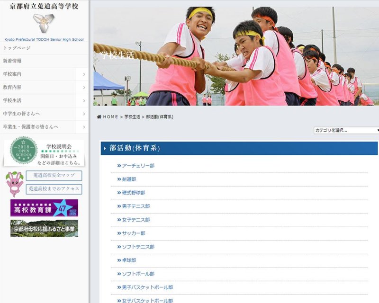Click the arrow icon beside アーチェリー部

[119, 166]
